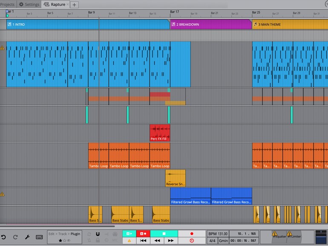Click the rewind button
Viewport: 328px width, 246px height.
pos(157,240)
